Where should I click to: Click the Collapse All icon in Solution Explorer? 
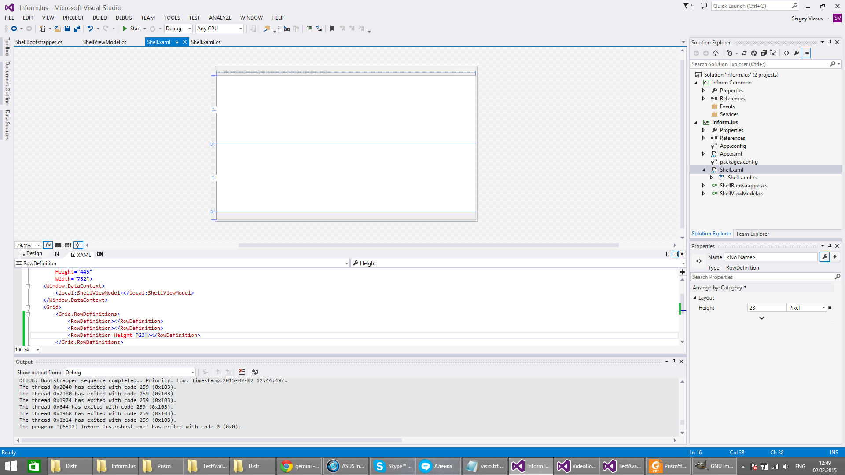pos(764,53)
